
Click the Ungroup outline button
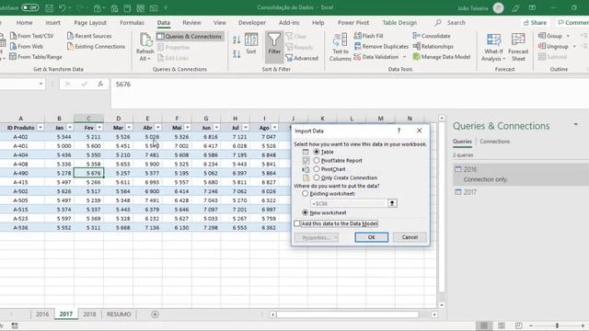pyautogui.click(x=553, y=47)
